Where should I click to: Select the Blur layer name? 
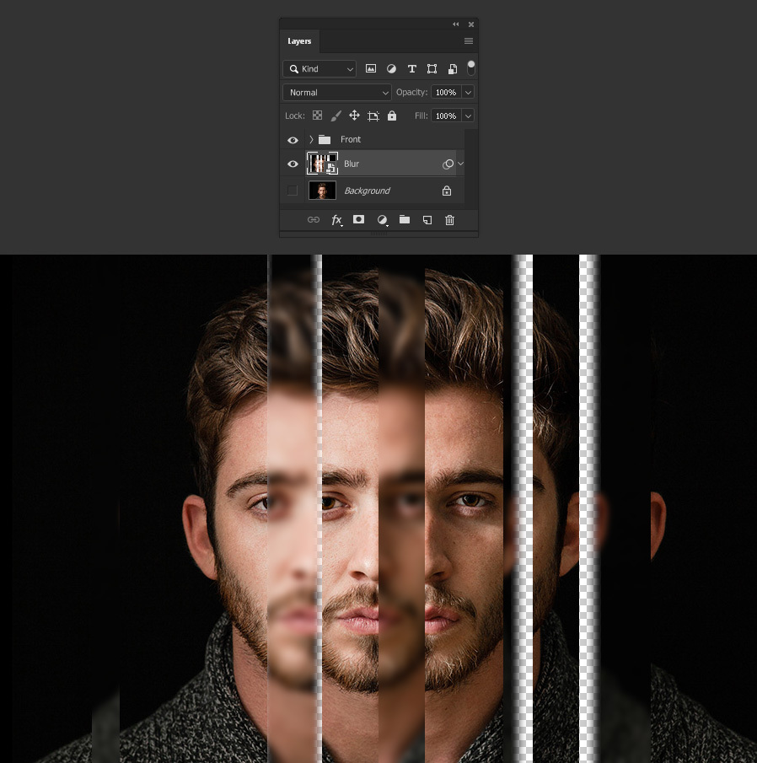(x=352, y=164)
